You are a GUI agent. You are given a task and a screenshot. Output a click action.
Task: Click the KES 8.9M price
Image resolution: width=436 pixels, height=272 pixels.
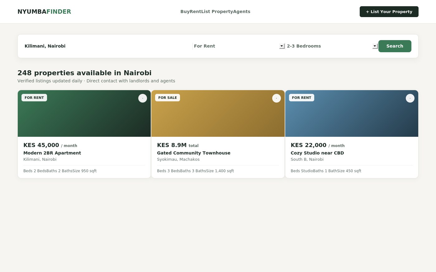tap(172, 145)
